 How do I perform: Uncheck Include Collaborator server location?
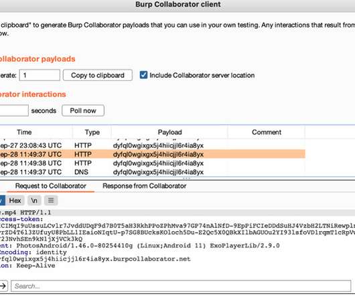tap(143, 75)
